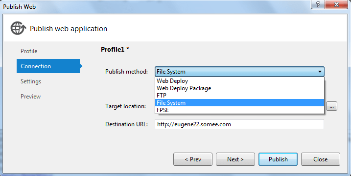This screenshot has height=176, width=351.
Task: Open the target location browse ellipsis button
Action: coord(331,106)
